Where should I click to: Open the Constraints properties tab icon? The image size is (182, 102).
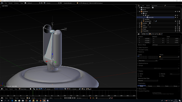click(x=152, y=34)
